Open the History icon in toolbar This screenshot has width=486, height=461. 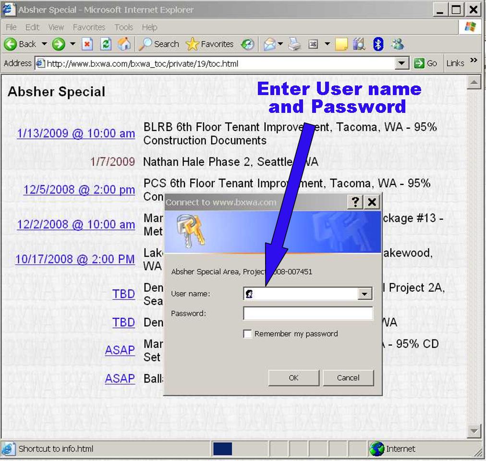click(x=248, y=44)
